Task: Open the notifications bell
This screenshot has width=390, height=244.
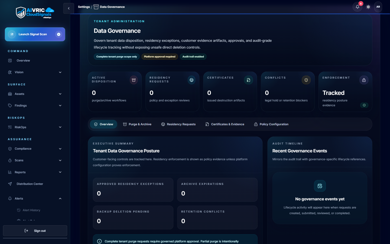Action: click(357, 7)
